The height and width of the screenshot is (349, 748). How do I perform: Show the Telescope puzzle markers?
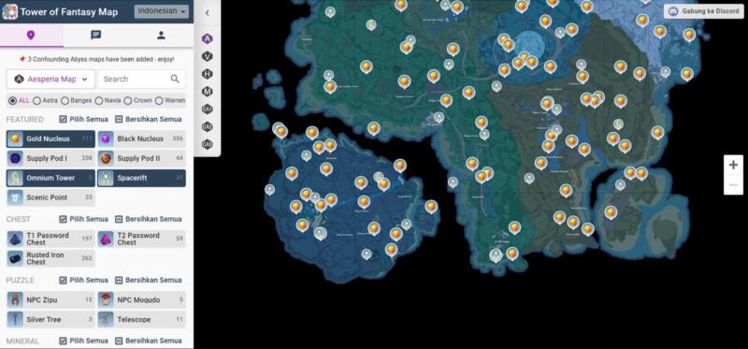pos(142,319)
